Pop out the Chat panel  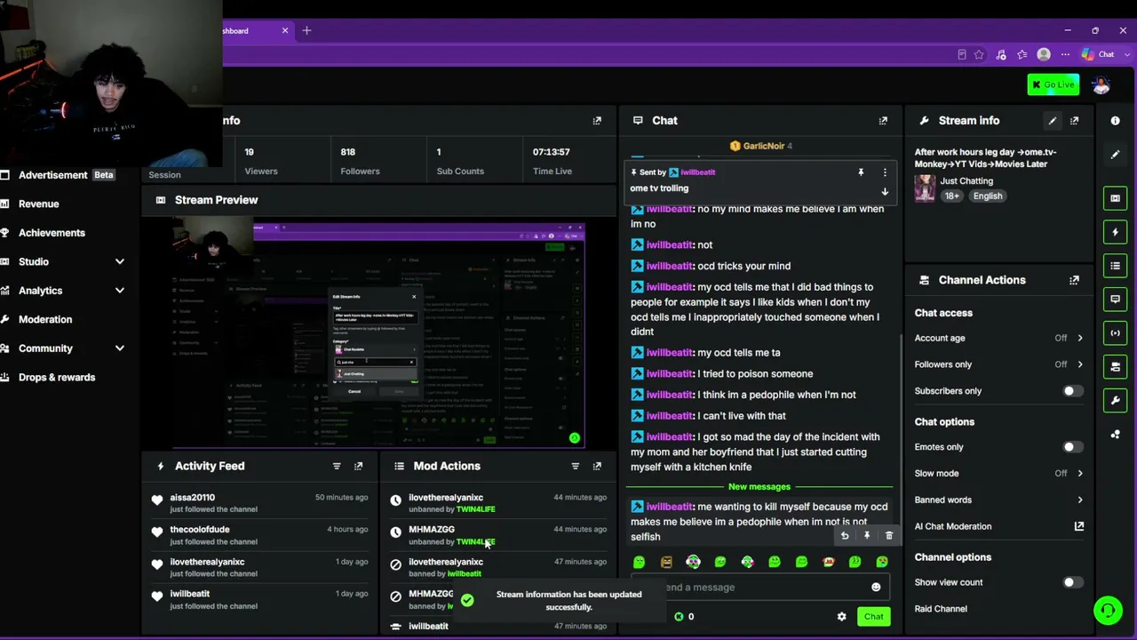[883, 121]
